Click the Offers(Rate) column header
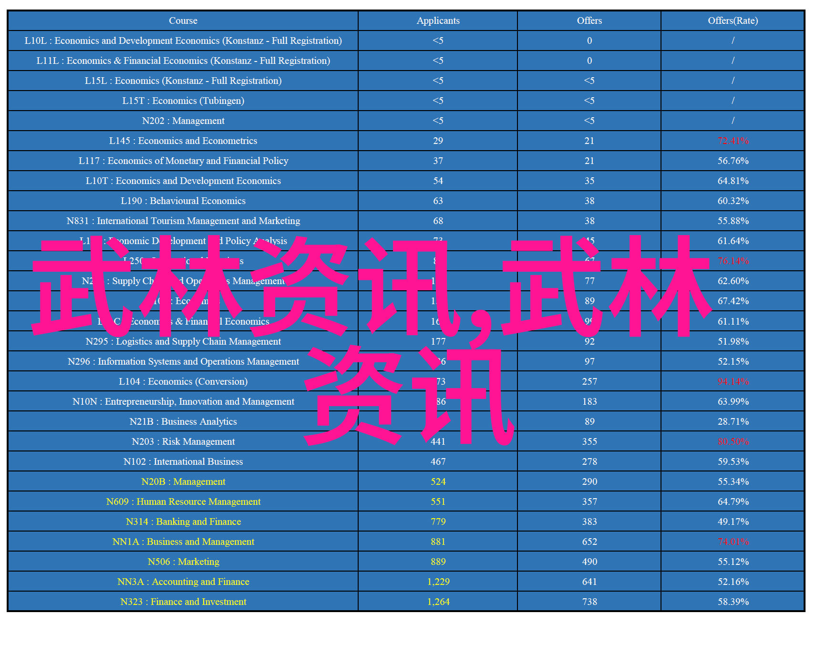 (733, 20)
